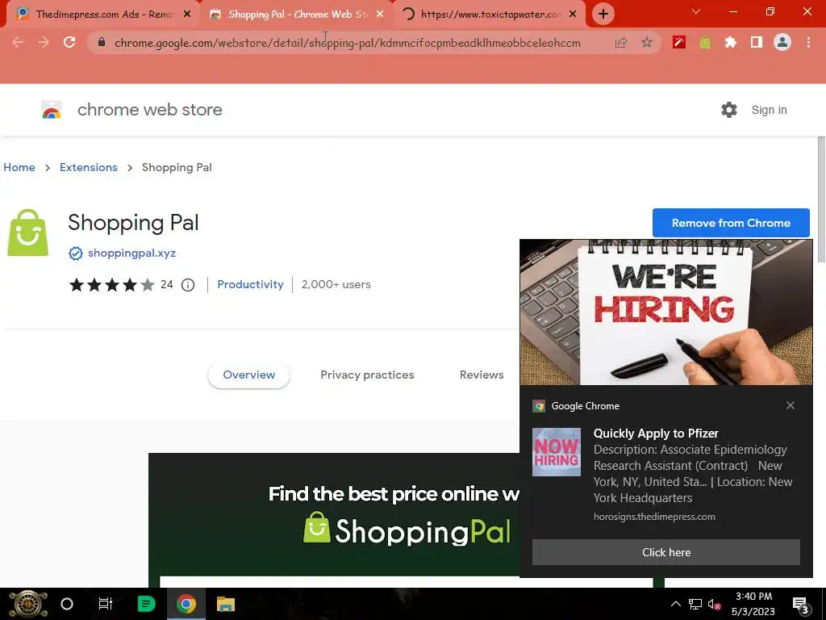Image resolution: width=826 pixels, height=620 pixels.
Task: Open network status in system tray
Action: click(x=695, y=605)
